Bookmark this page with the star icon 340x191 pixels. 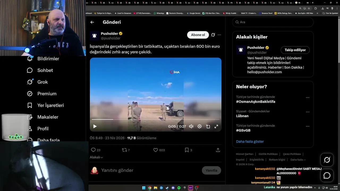(309, 8)
